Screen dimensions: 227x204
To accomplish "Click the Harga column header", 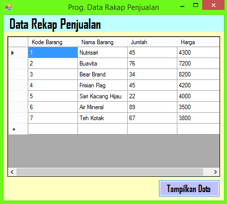I will [198, 42].
